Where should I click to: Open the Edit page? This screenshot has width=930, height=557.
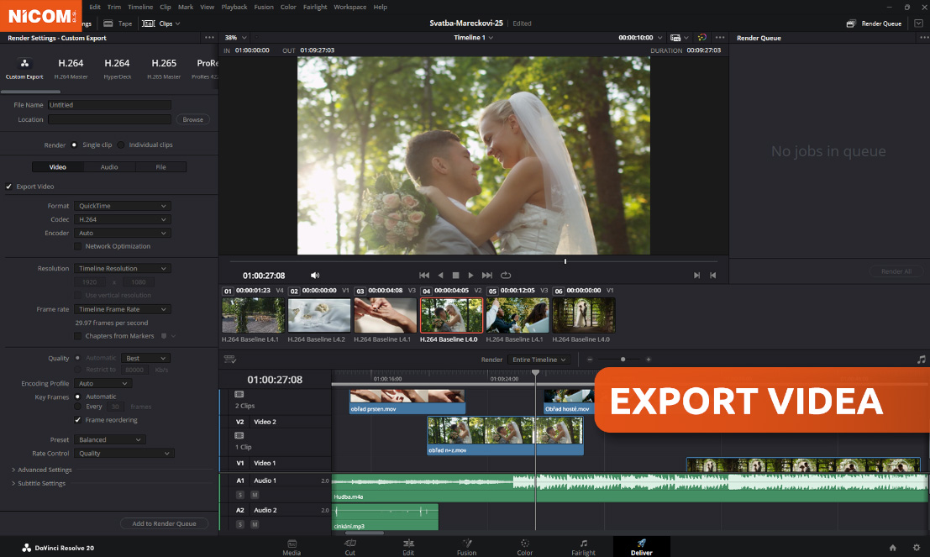(x=408, y=547)
